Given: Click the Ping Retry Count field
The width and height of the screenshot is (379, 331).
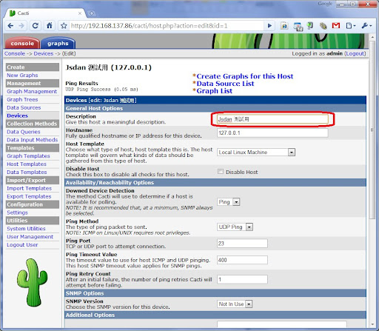Looking at the screenshot, I should click(242, 279).
